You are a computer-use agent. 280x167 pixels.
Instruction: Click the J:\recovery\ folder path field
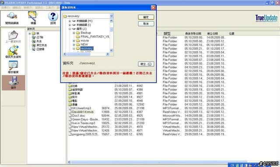click(87, 63)
